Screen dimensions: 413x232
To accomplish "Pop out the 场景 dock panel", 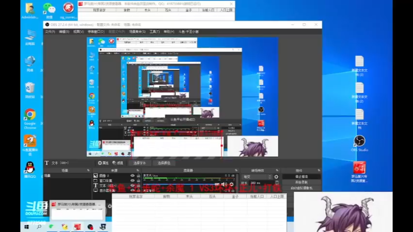I will (88, 171).
